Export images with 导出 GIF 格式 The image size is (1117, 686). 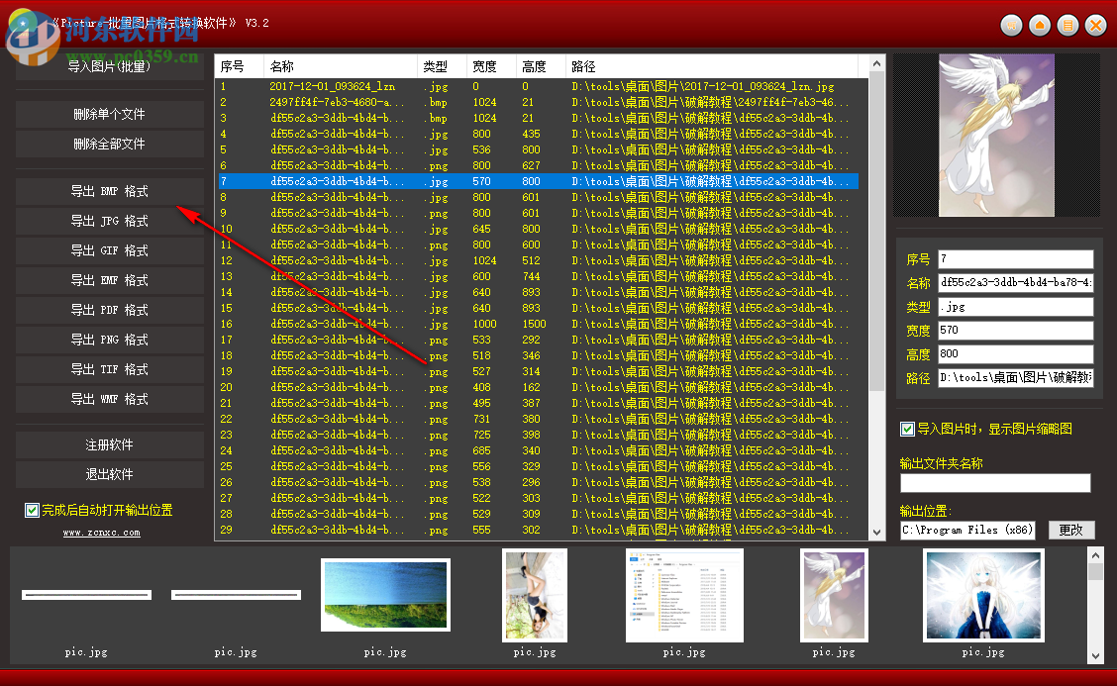[x=109, y=250]
